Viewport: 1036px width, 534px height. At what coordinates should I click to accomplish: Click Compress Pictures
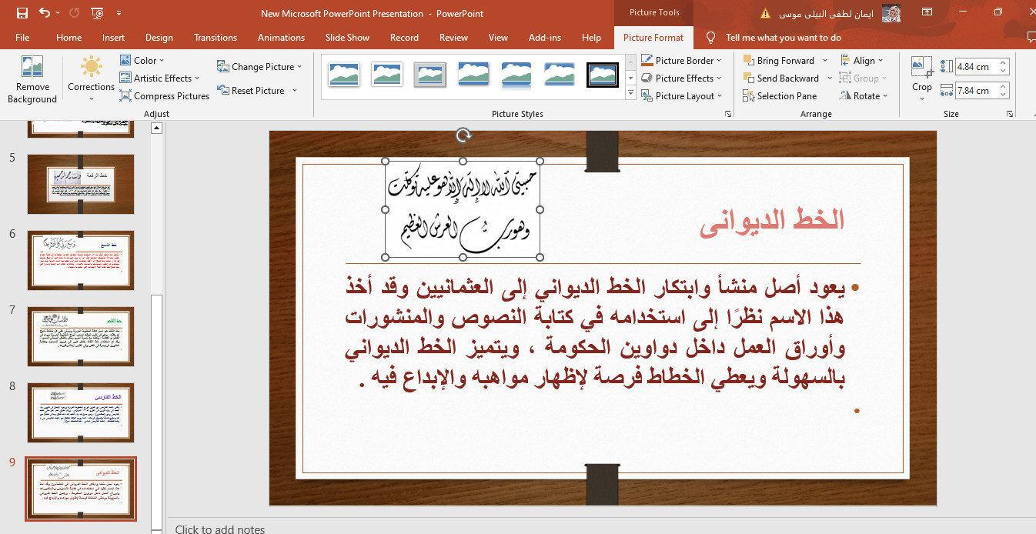[165, 96]
